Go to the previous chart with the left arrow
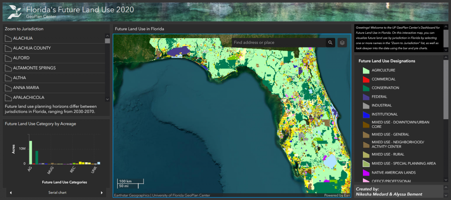Screen dimensions: 451x200 tap(11, 193)
